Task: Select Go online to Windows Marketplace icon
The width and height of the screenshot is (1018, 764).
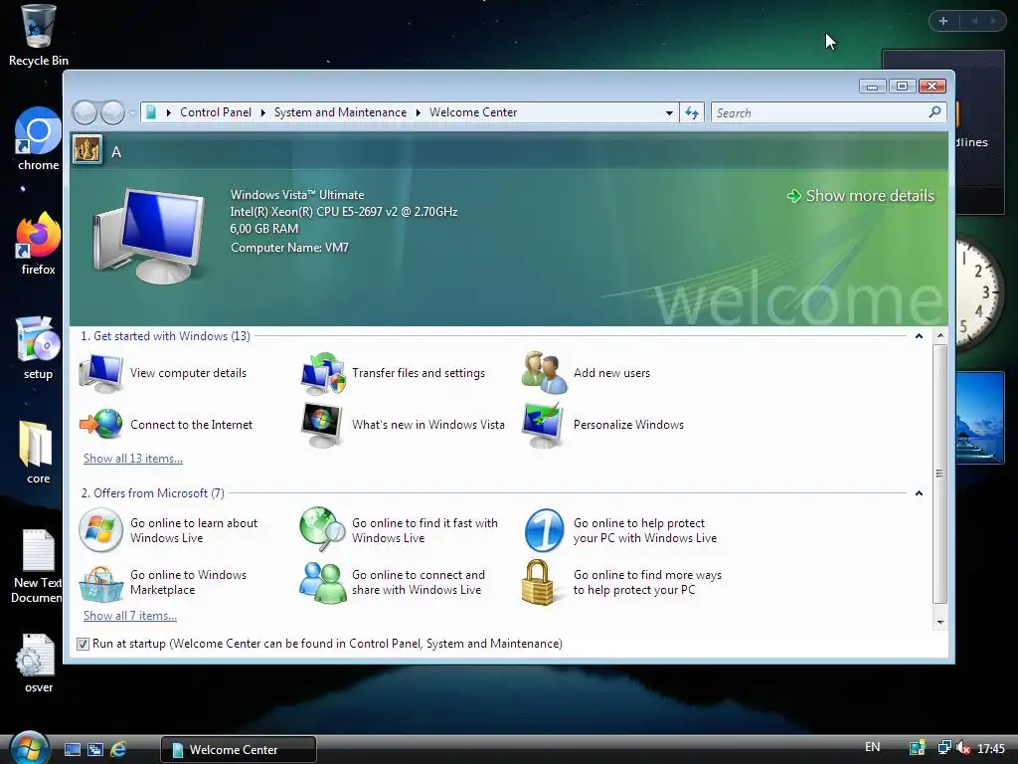Action: (x=100, y=582)
